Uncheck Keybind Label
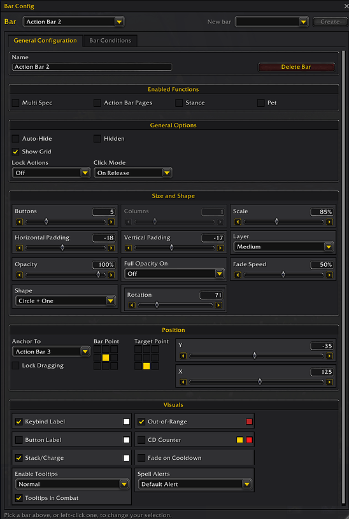 [x=19, y=422]
